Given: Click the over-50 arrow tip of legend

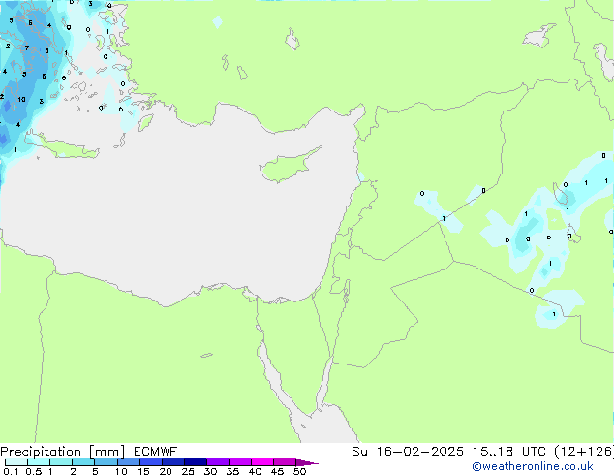Looking at the screenshot, I should pos(307,462).
